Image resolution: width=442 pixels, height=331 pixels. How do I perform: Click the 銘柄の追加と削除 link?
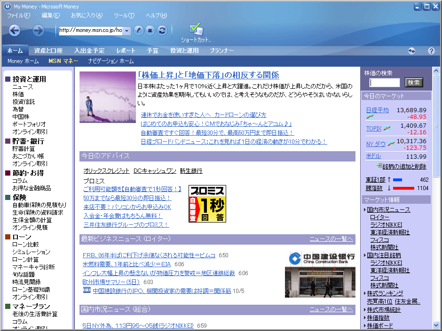click(404, 166)
